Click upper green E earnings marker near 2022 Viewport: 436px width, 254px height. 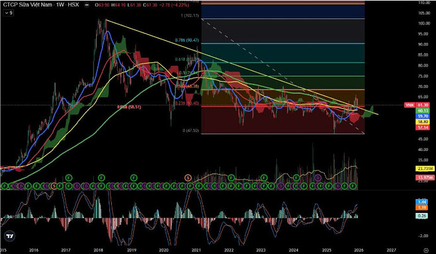(x=231, y=178)
